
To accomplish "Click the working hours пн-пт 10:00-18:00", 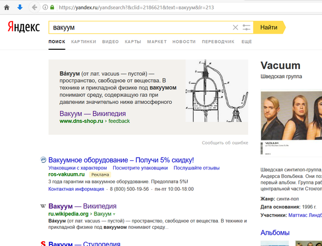I will pos(174,189).
